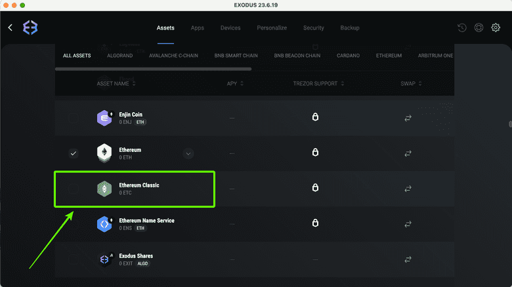The height and width of the screenshot is (287, 512).
Task: Open the history clock icon
Action: point(462,28)
